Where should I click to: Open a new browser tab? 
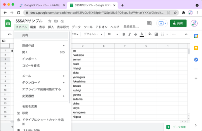(x=122, y=5)
